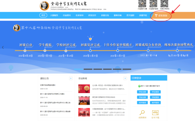Image resolution: width=195 pixels, height=121 pixels.
Task: Open the 获奖查询 trophy tab
Action: tap(161, 16)
